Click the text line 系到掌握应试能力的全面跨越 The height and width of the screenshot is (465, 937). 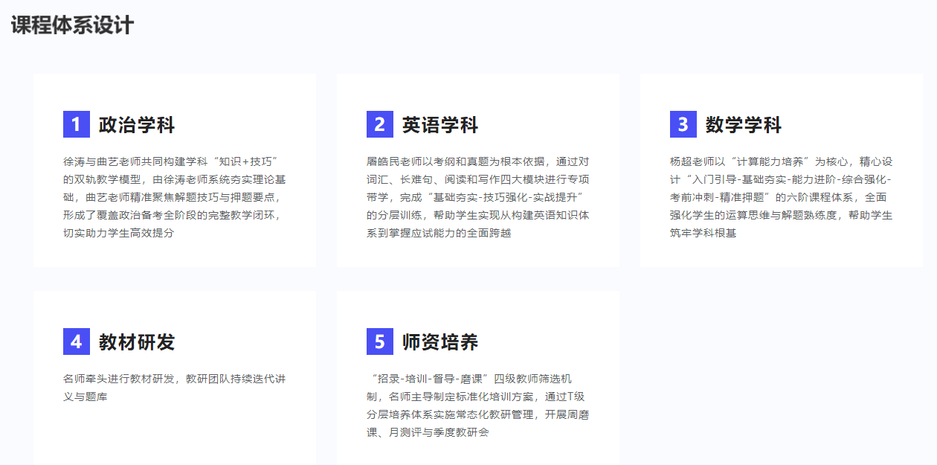click(439, 233)
